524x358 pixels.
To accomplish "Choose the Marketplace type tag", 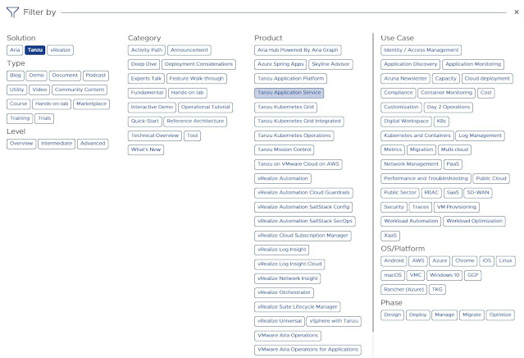I will 91,104.
